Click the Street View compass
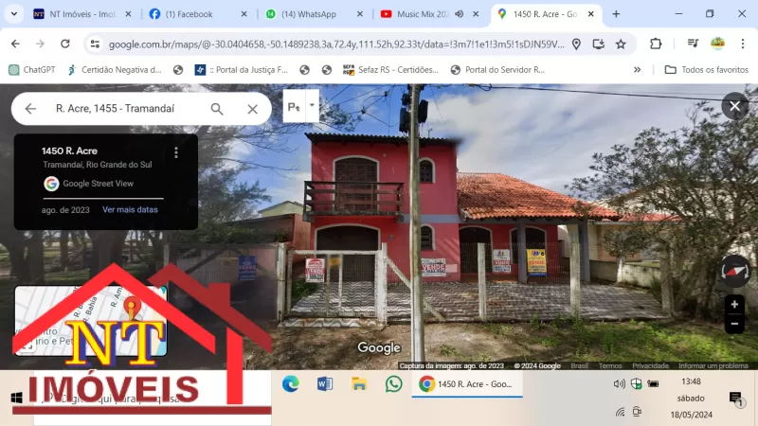 point(734,271)
